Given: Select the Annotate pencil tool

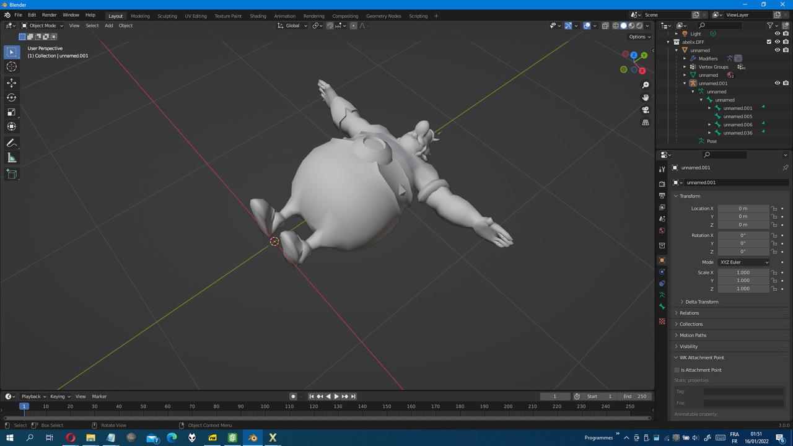Looking at the screenshot, I should coord(11,143).
